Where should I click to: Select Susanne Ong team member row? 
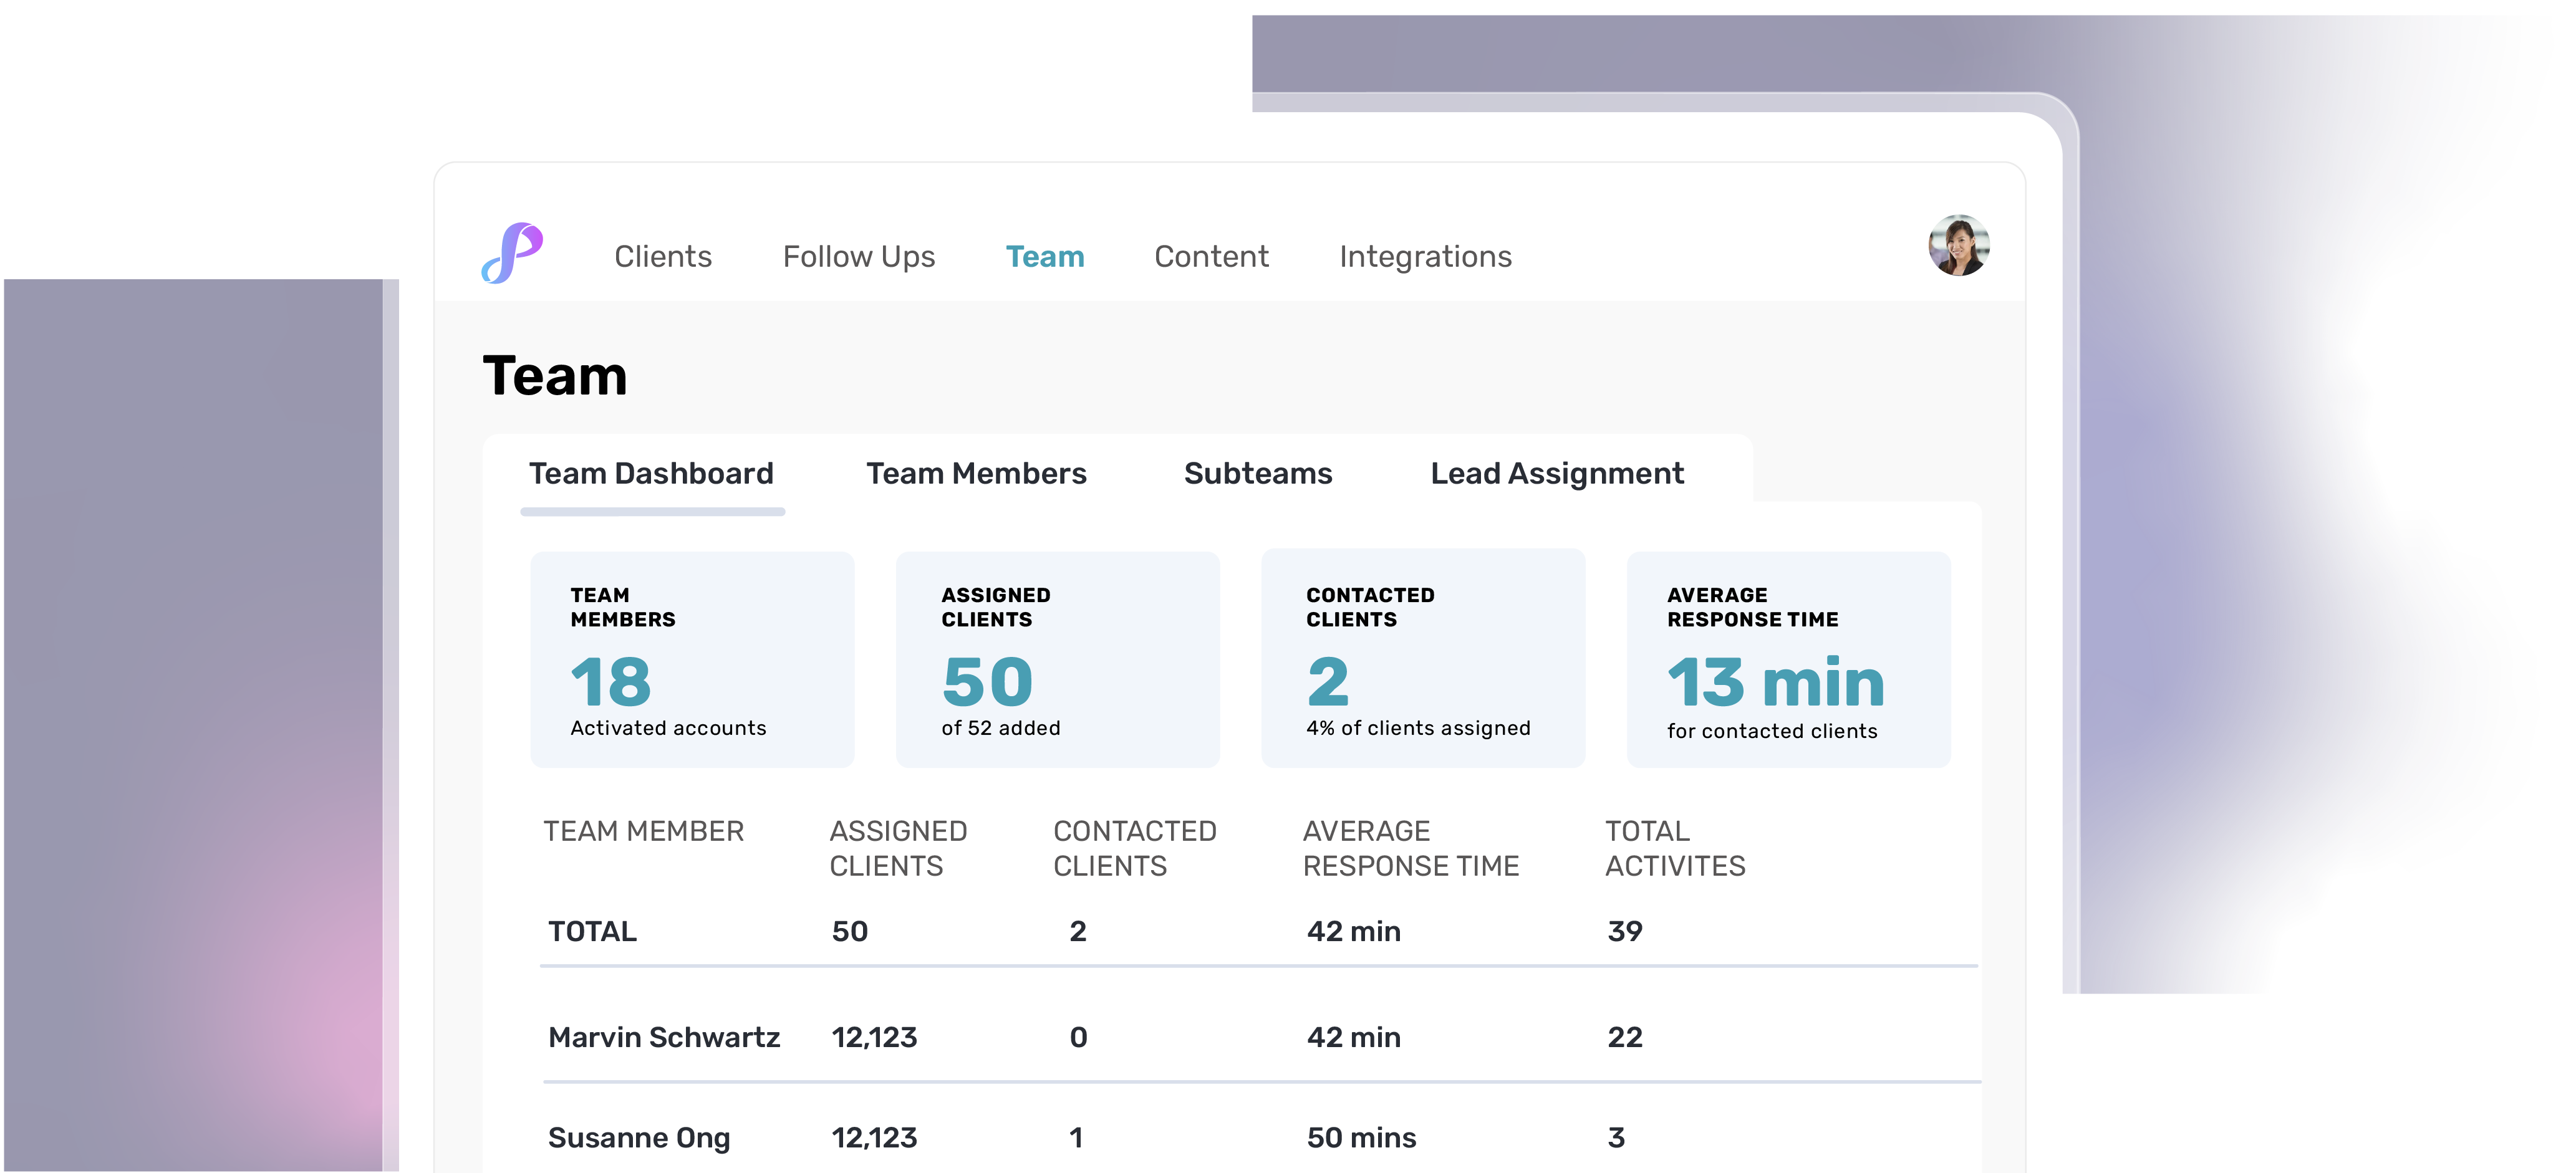coord(639,1137)
